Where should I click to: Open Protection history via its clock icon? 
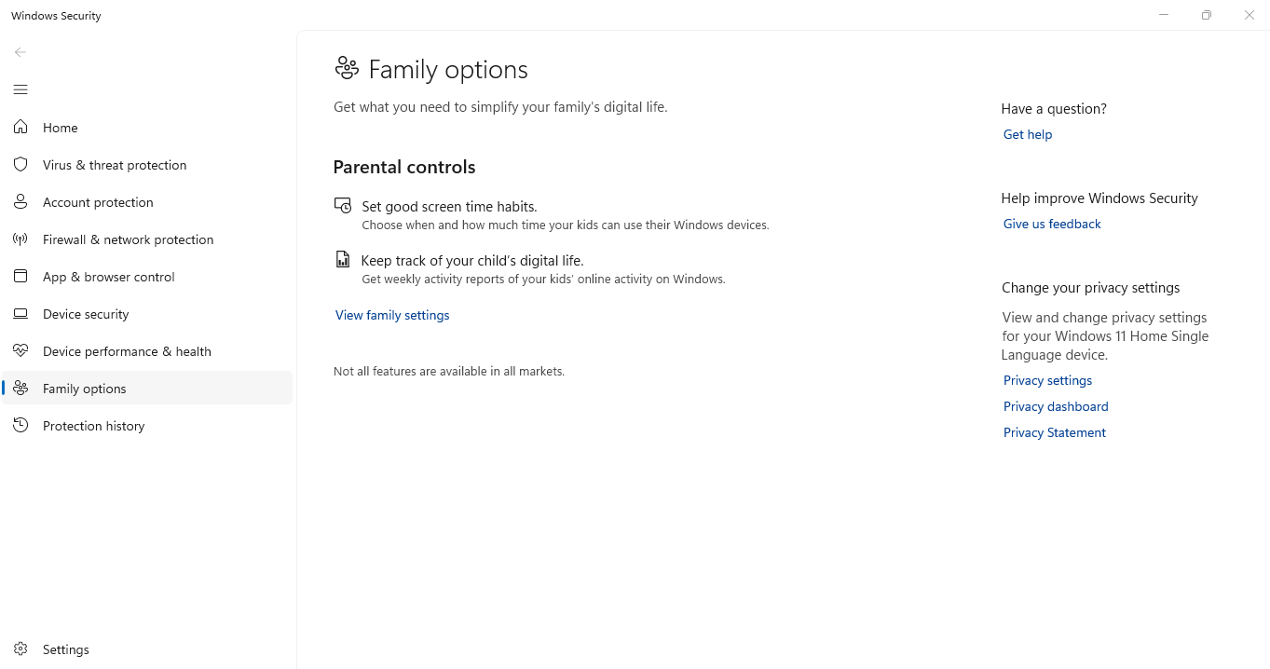pos(20,425)
